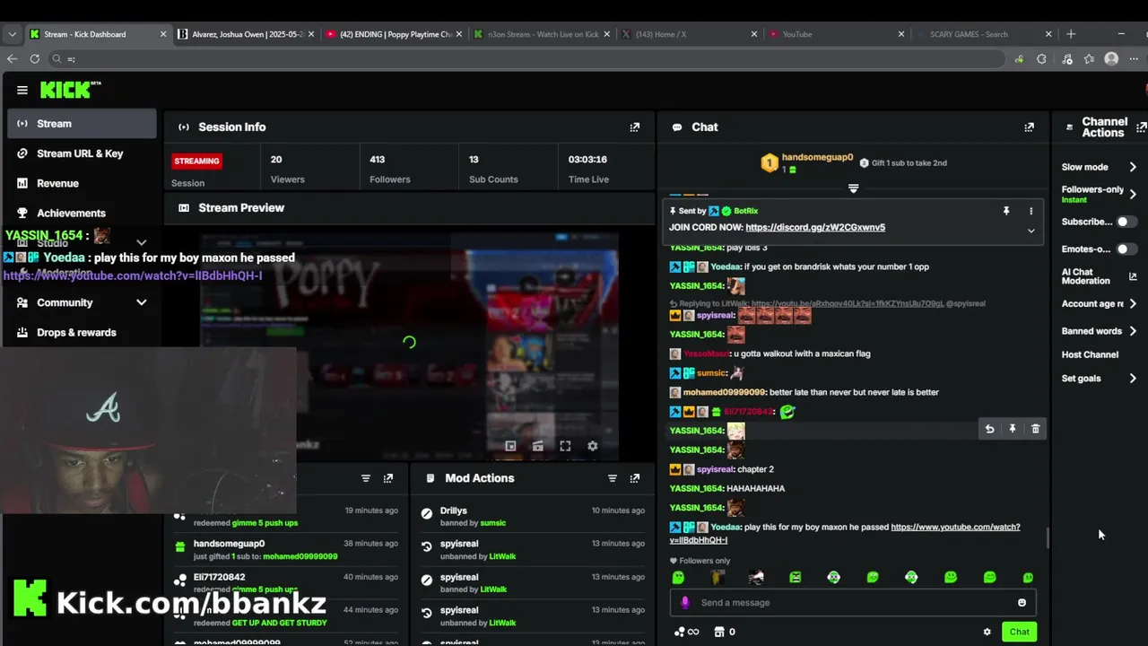Pin the highlighted YASSIN_1654 message
This screenshot has height=646, width=1148.
1013,429
